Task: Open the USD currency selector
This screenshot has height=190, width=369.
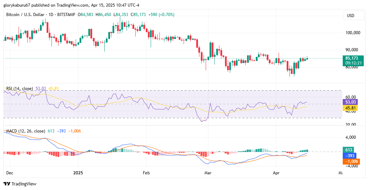Action: click(354, 16)
